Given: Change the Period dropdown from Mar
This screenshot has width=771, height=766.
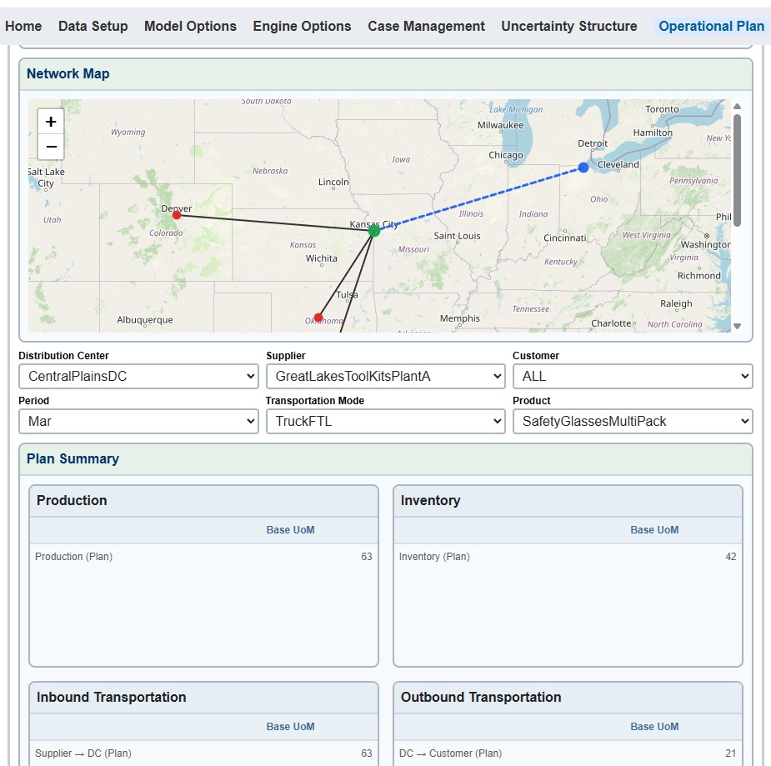Looking at the screenshot, I should click(x=138, y=421).
